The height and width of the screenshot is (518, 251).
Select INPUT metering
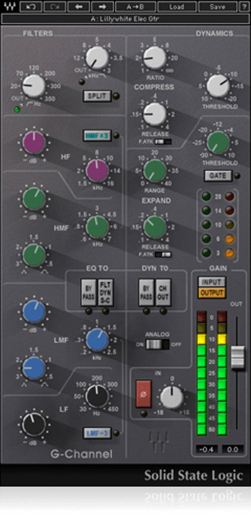coord(212,282)
